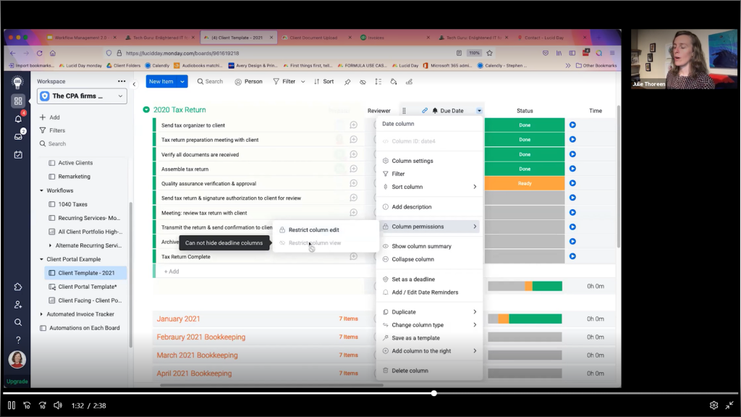The height and width of the screenshot is (417, 741).
Task: Click the browser reload button
Action: point(40,53)
